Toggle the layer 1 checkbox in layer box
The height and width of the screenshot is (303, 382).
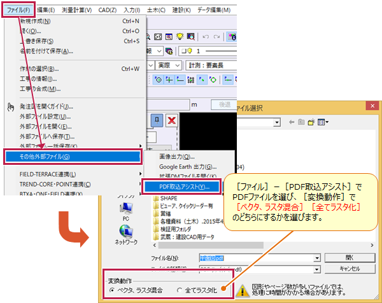184,51
